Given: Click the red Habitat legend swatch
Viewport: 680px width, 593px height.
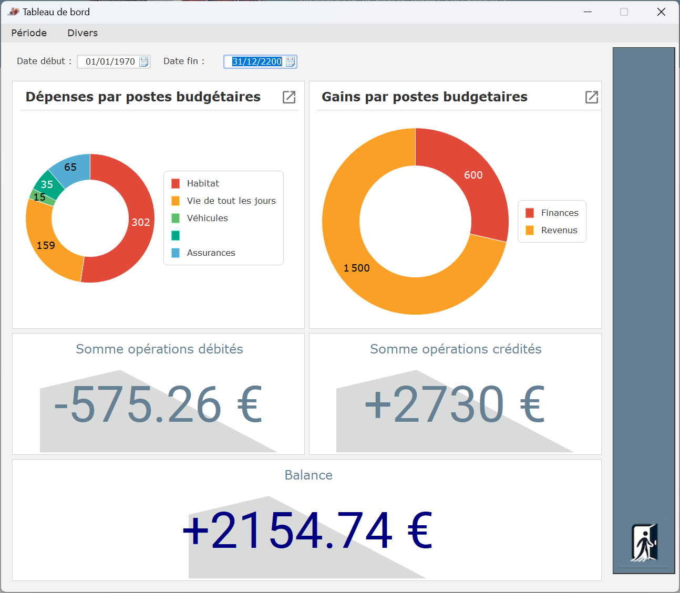Looking at the screenshot, I should point(176,184).
